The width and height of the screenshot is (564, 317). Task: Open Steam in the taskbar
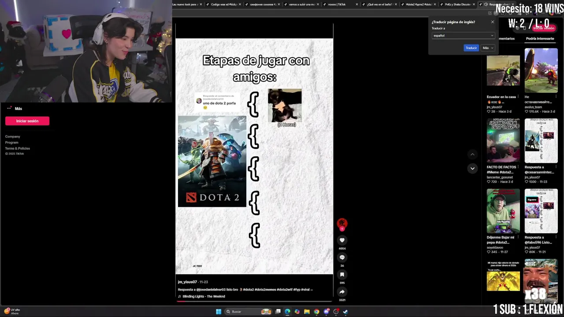pyautogui.click(x=345, y=312)
